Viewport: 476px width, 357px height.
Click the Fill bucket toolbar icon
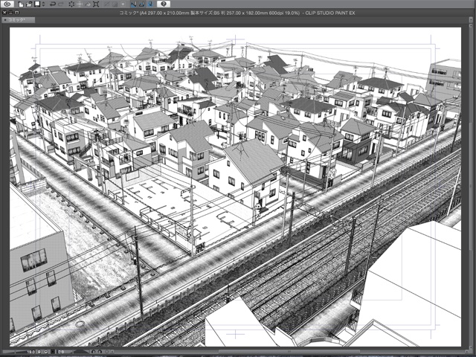click(88, 4)
